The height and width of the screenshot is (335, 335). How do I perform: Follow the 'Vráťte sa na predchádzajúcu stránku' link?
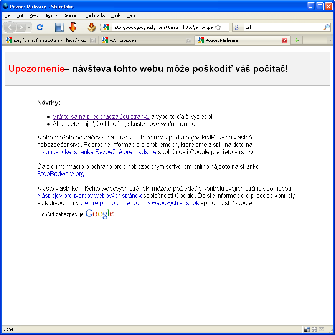(101, 116)
